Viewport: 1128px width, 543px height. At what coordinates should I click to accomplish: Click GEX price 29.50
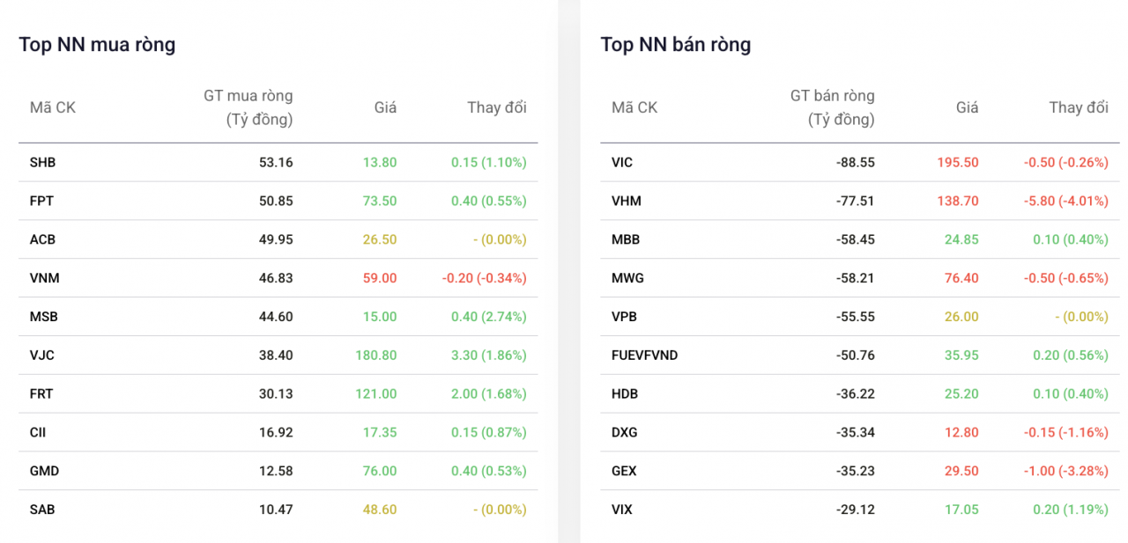pyautogui.click(x=961, y=471)
